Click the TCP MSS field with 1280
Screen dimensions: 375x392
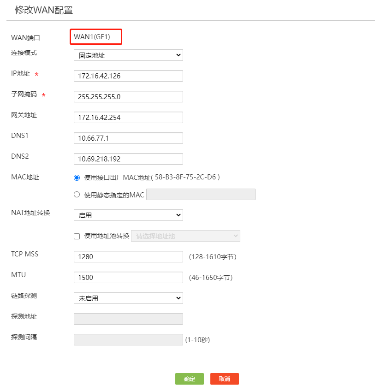point(128,256)
